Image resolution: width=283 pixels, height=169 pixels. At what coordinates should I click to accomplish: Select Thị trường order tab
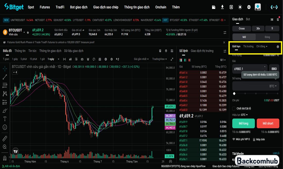(248, 46)
